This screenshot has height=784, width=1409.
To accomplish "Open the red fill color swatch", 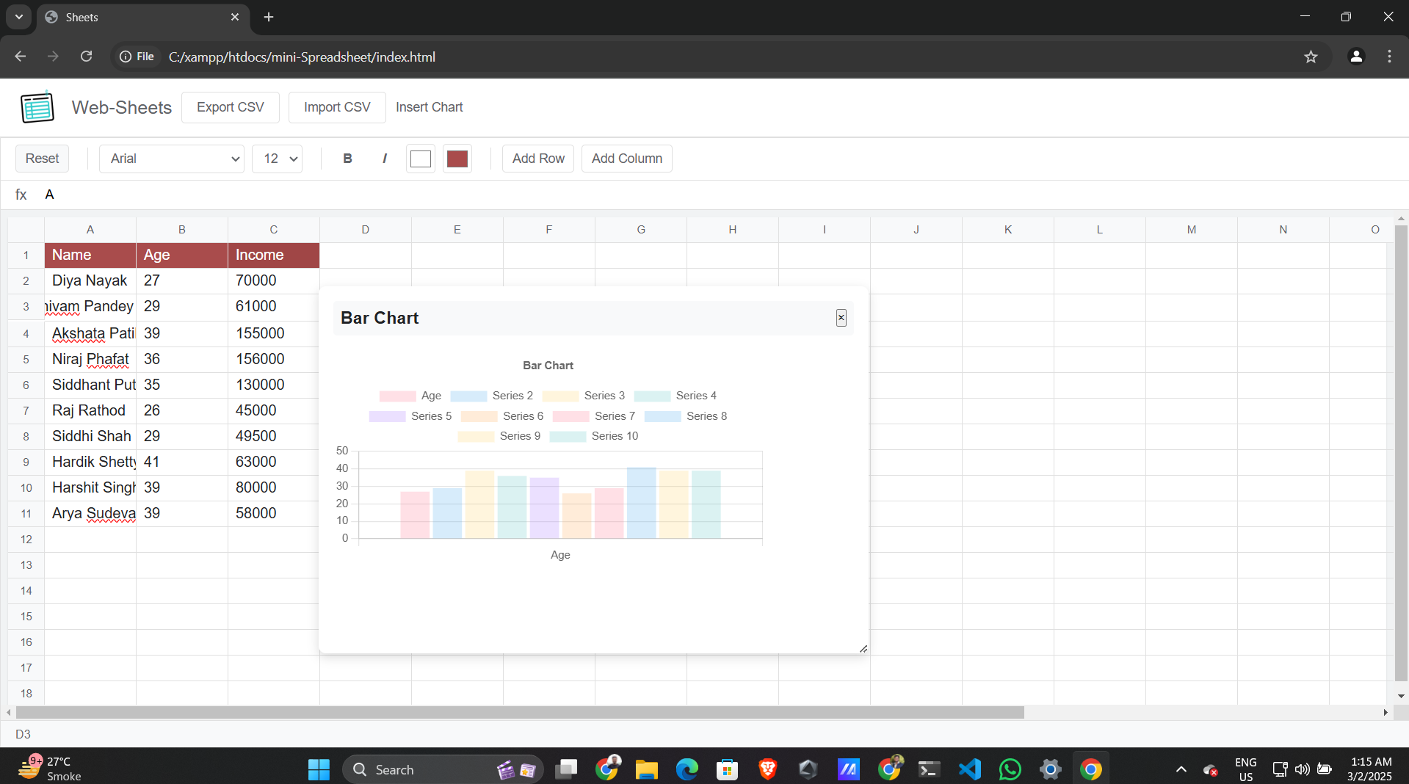I will pos(457,159).
